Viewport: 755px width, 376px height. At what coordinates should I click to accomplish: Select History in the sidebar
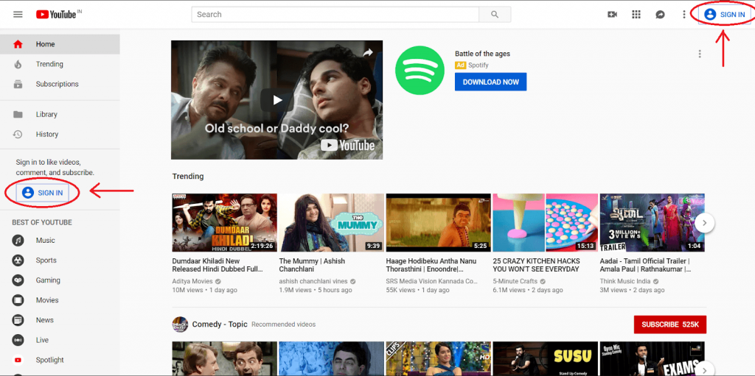pyautogui.click(x=60, y=134)
